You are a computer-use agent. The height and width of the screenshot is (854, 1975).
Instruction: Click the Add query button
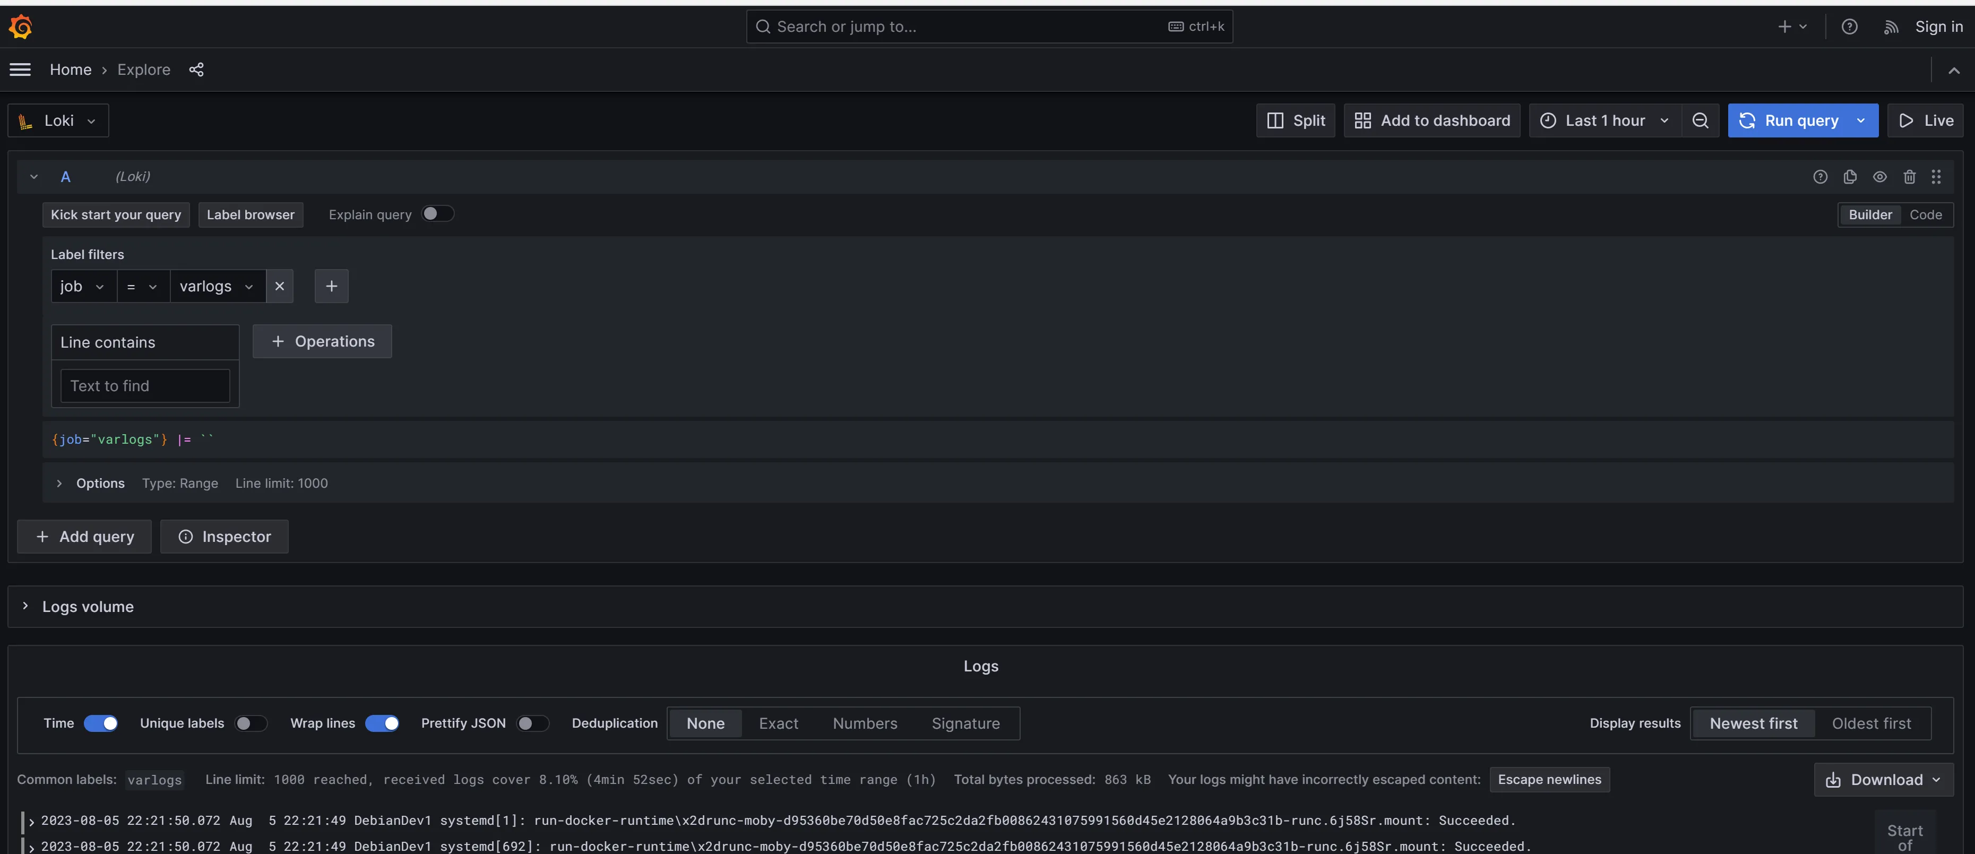pos(84,537)
